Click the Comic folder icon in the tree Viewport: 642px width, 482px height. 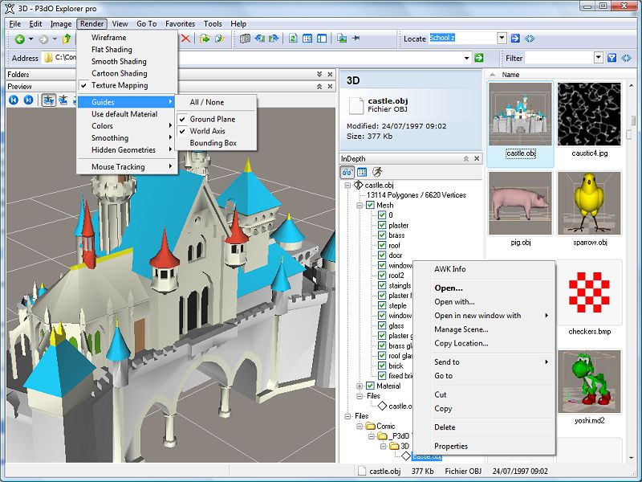[x=370, y=426]
